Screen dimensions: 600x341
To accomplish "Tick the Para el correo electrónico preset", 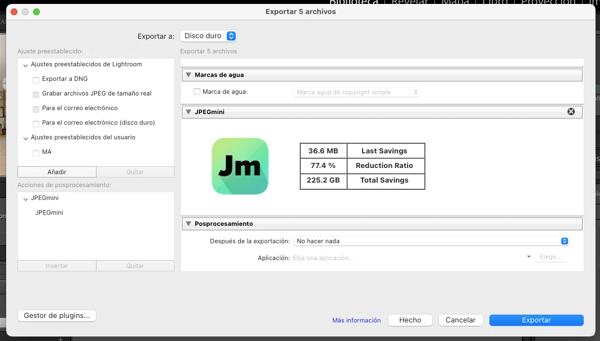I will coord(36,109).
